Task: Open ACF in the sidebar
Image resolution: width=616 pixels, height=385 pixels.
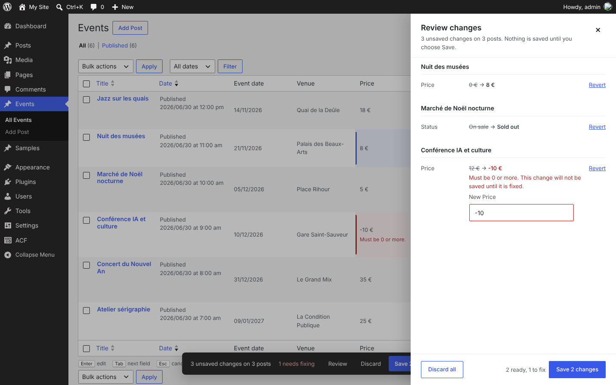Action: [x=34, y=240]
